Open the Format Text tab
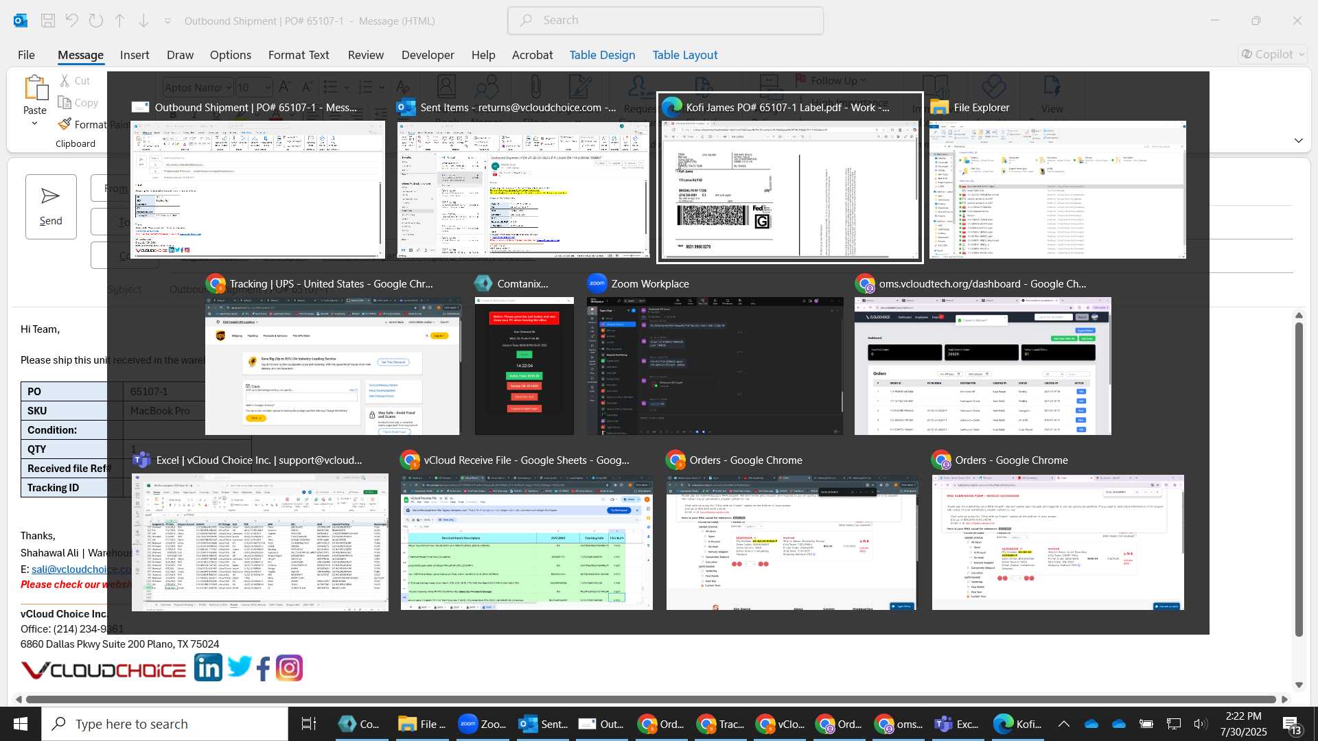 coord(299,55)
